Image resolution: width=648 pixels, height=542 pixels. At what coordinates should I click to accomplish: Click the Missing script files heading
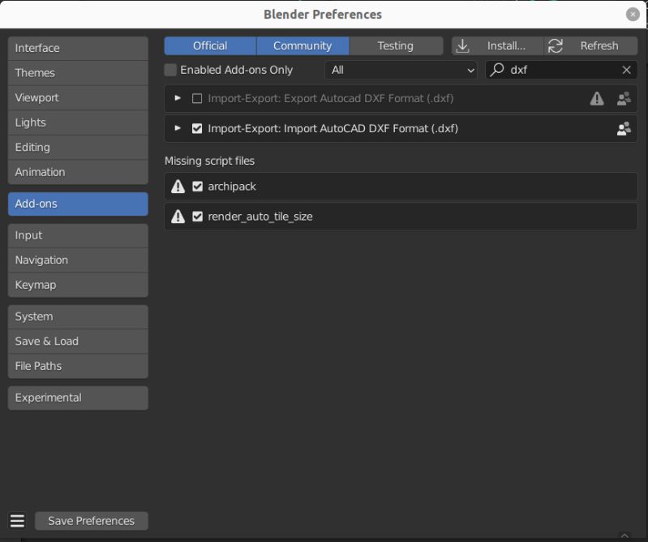coord(209,161)
